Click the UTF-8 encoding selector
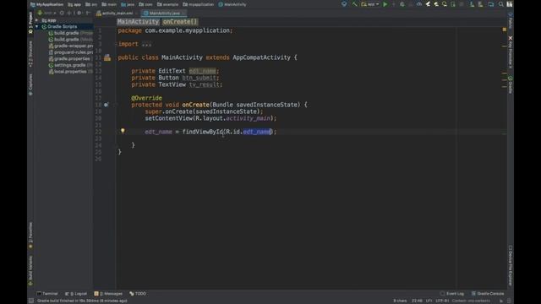 pyautogui.click(x=442, y=301)
